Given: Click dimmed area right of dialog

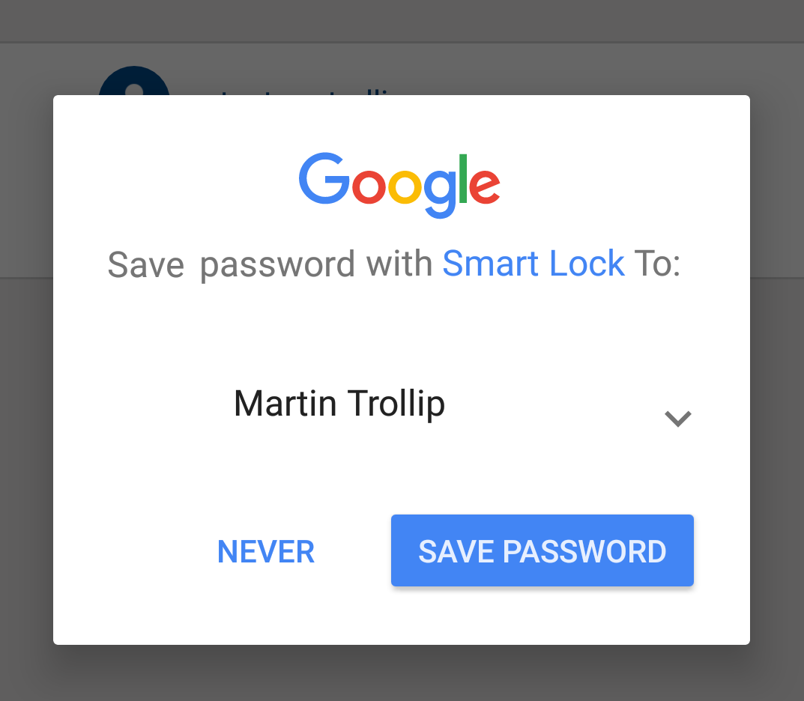Looking at the screenshot, I should pyautogui.click(x=777, y=369).
